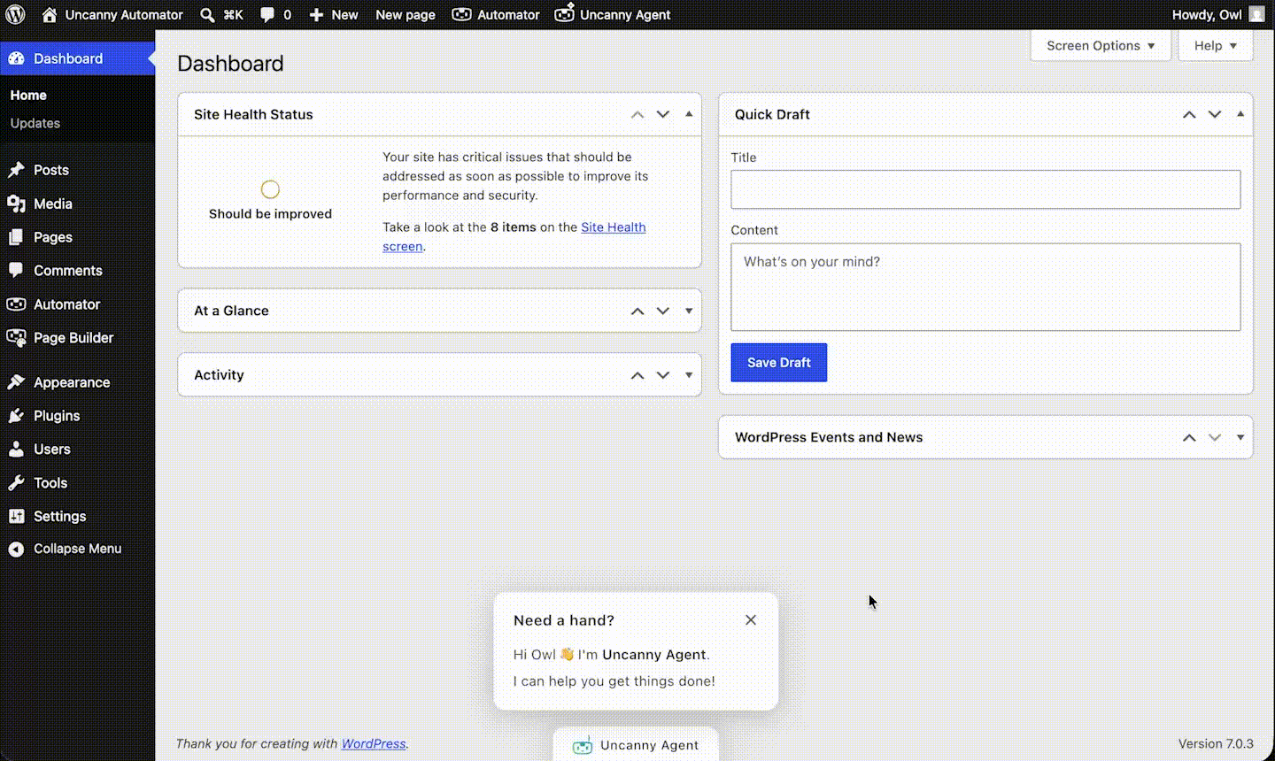Image resolution: width=1275 pixels, height=761 pixels.
Task: Move Activity panel down
Action: point(663,375)
